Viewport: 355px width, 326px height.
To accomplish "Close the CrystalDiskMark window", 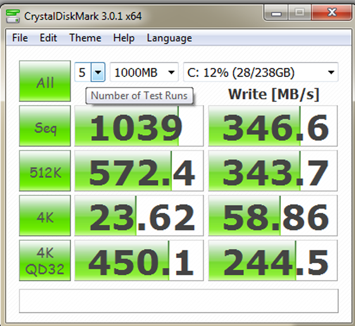I will (x=332, y=13).
